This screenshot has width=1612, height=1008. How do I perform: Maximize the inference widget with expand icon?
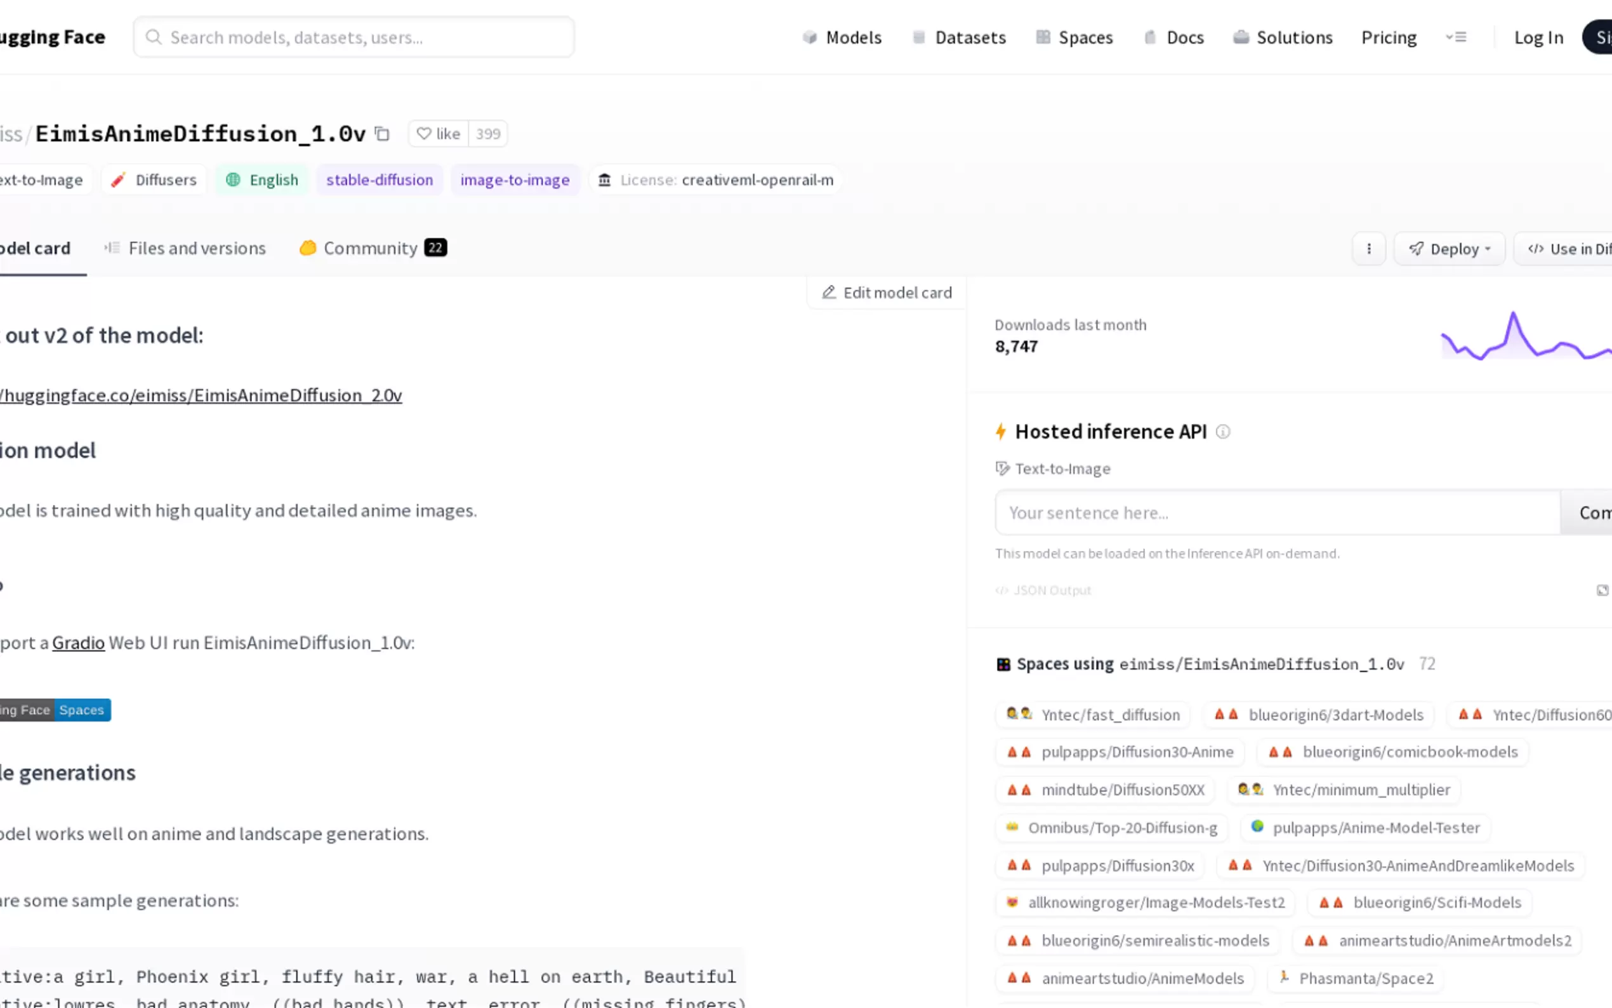pyautogui.click(x=1602, y=591)
